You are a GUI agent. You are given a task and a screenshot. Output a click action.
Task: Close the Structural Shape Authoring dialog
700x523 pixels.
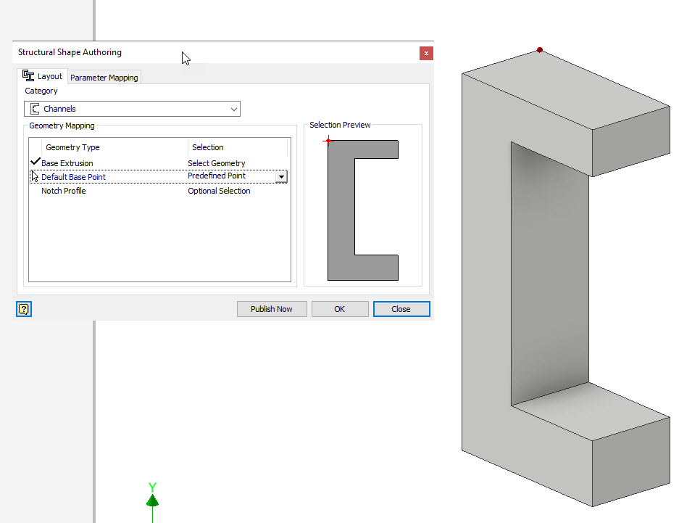click(426, 53)
